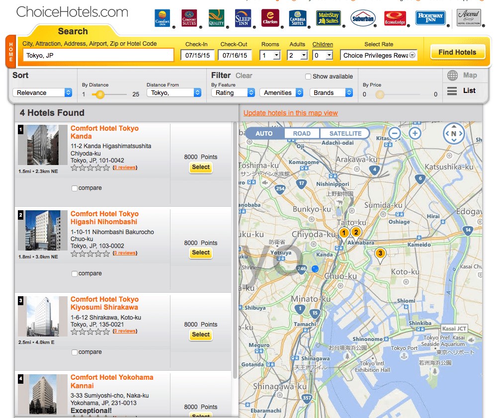
Task: Click the By Price slider handle
Action: pyautogui.click(x=380, y=94)
